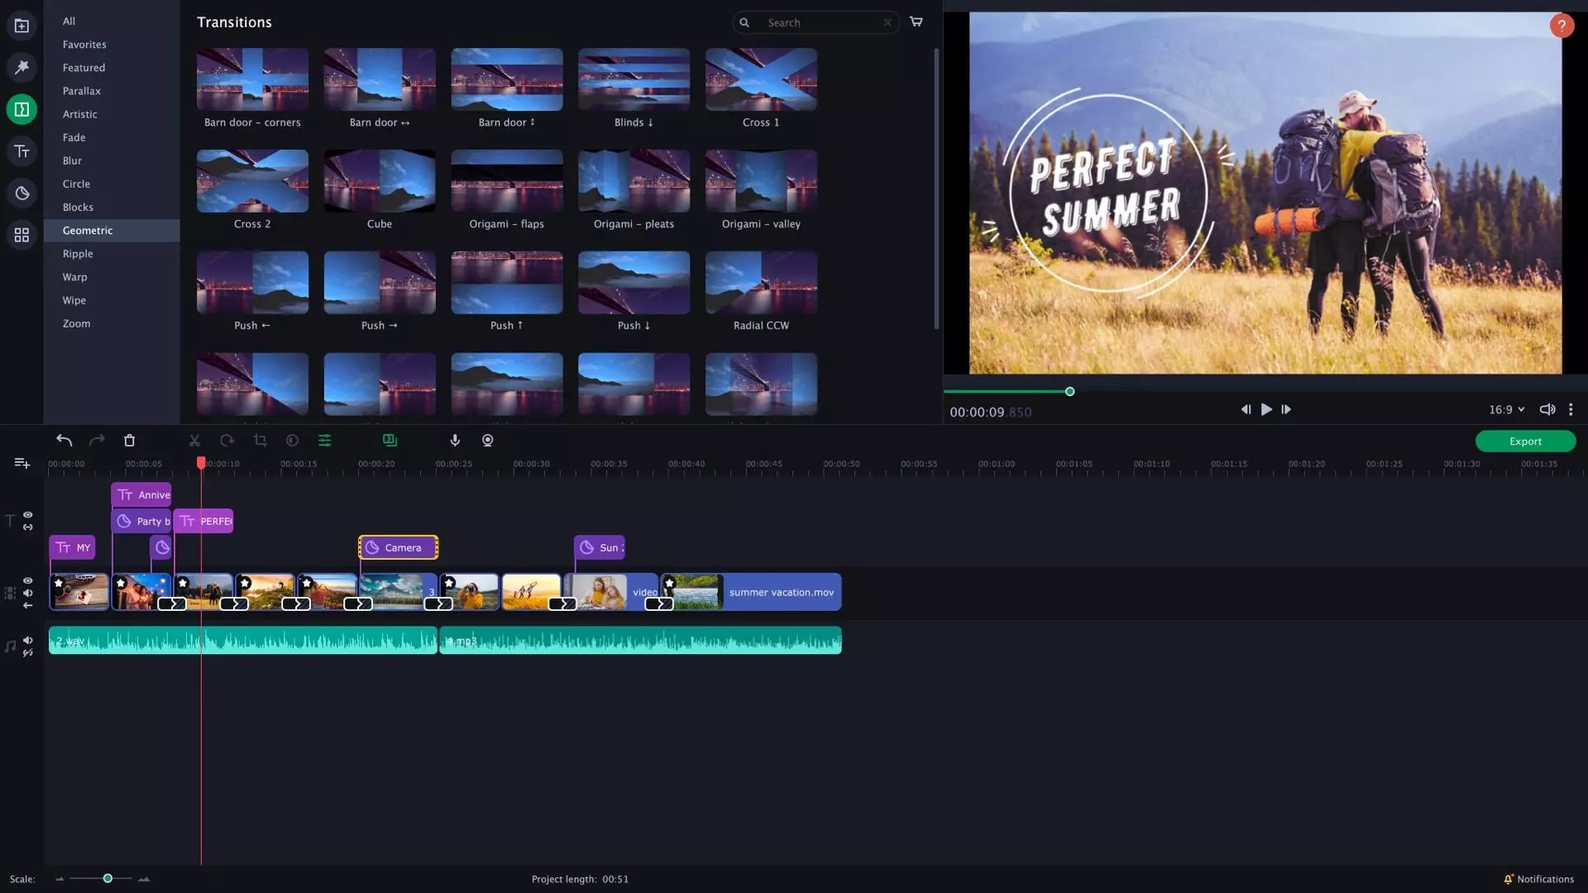Viewport: 1588px width, 893px height.
Task: Mute the video track speaker icon
Action: click(27, 593)
